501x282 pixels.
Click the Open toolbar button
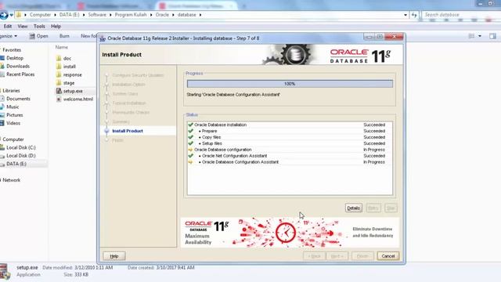(x=38, y=36)
